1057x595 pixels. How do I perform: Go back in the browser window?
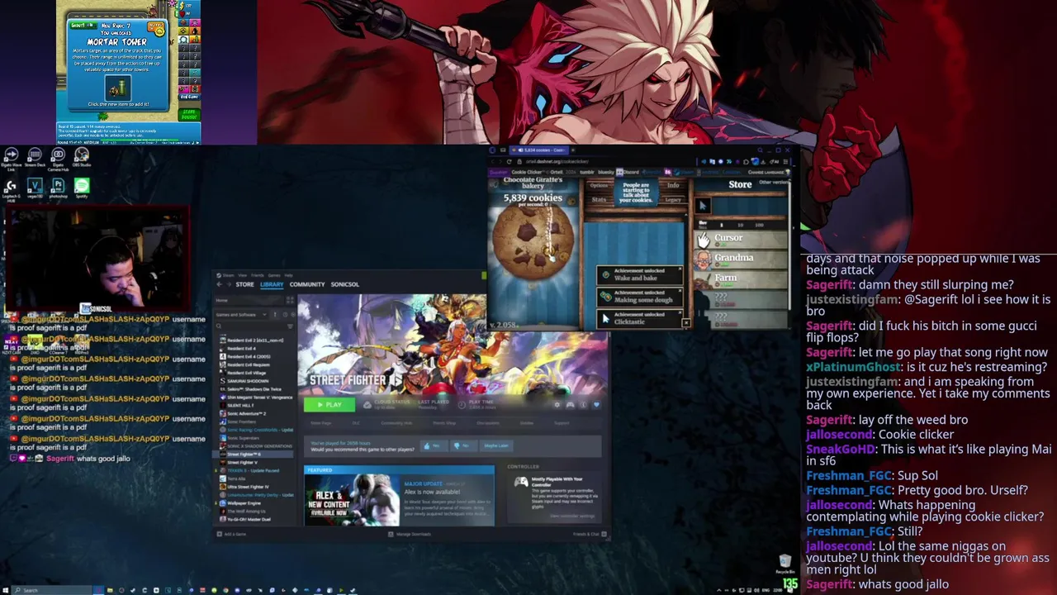[493, 162]
